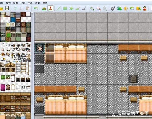Switch to map editing mode icon
Viewport: 152px width, 119px height.
tap(44, 8)
